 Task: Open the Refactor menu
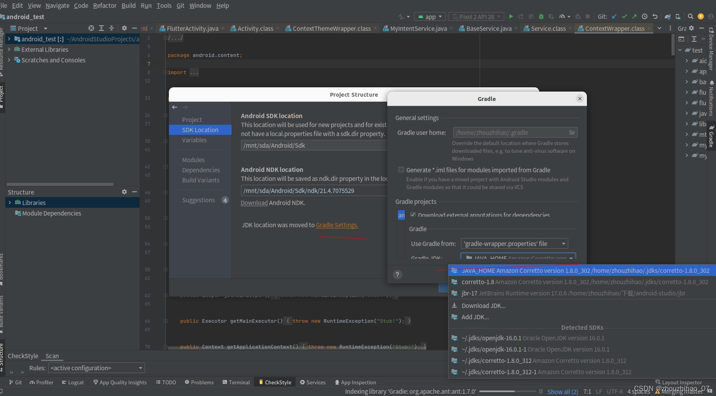click(x=105, y=5)
